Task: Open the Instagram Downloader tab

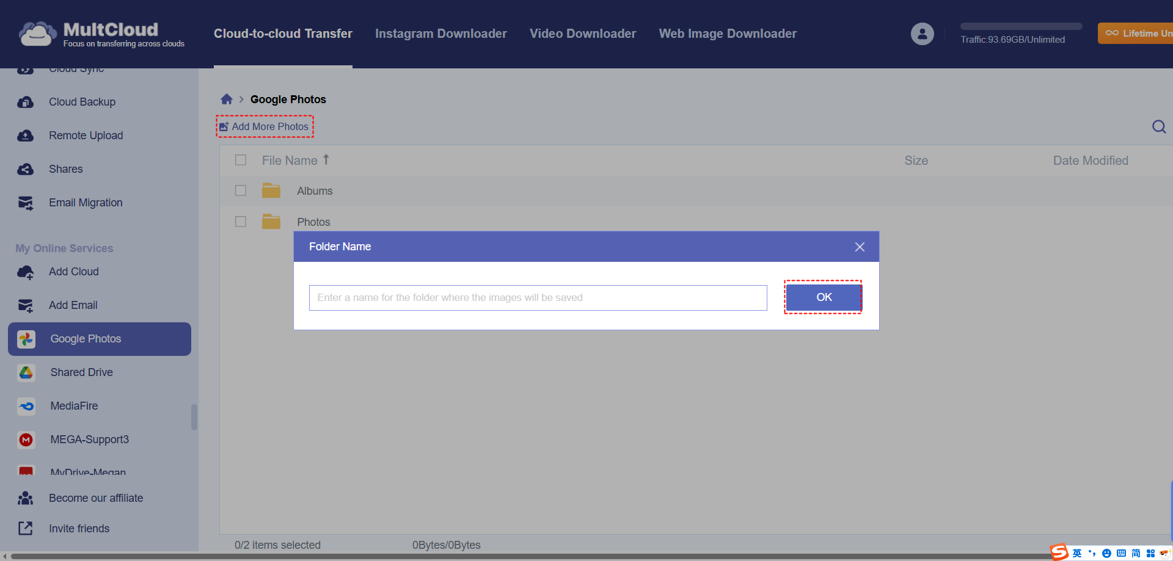Action: tap(441, 34)
